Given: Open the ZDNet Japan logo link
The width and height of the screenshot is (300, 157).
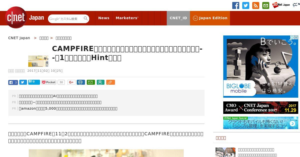Looking at the screenshot, I should 281,5.
